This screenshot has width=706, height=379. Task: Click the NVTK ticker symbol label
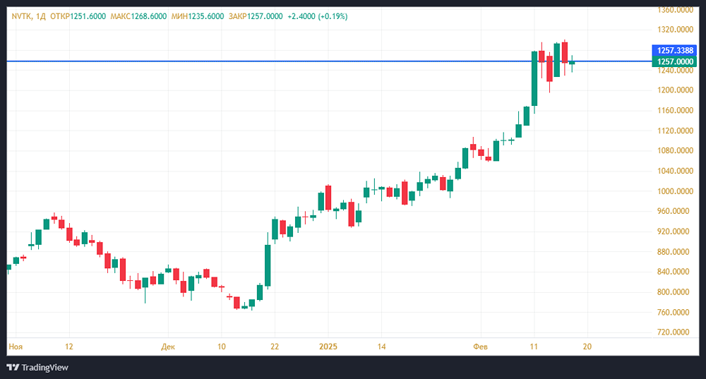click(x=20, y=16)
